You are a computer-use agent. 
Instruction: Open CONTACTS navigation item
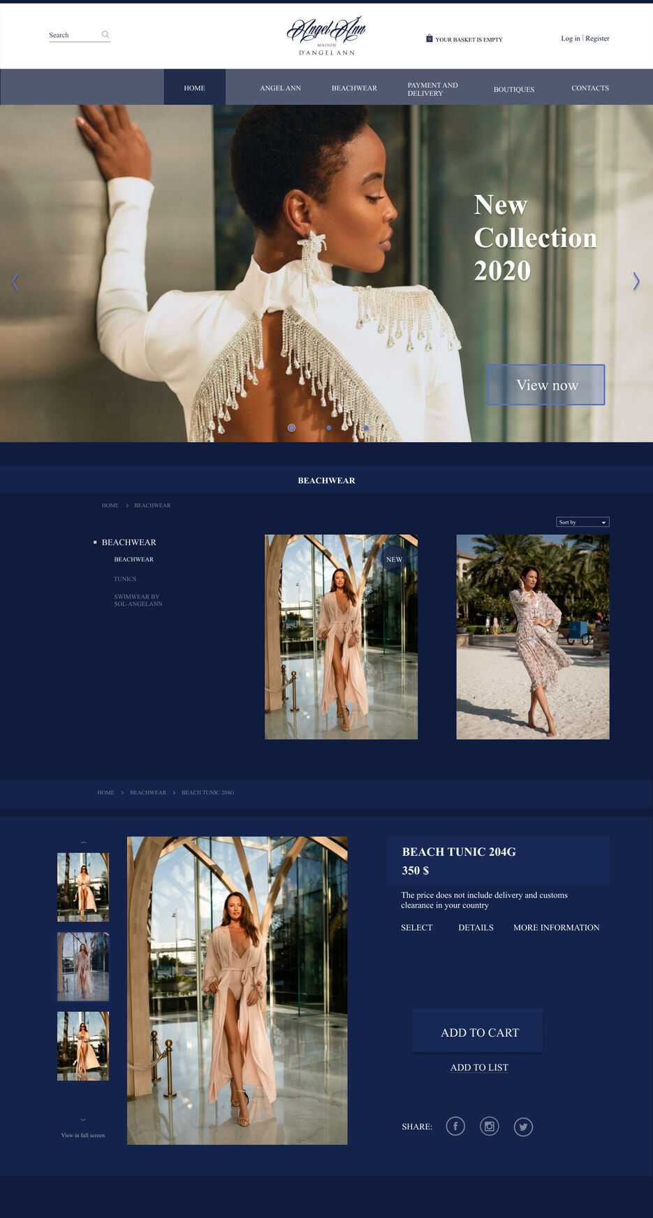click(x=590, y=88)
